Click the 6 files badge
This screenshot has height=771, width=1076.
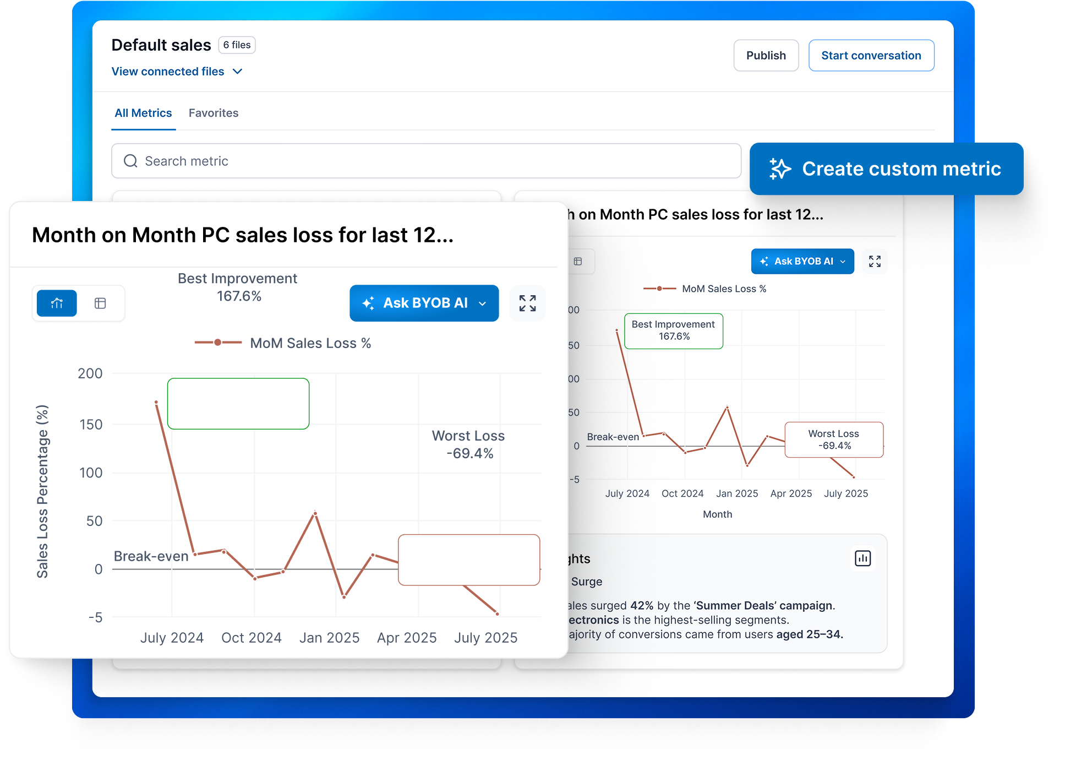[237, 45]
